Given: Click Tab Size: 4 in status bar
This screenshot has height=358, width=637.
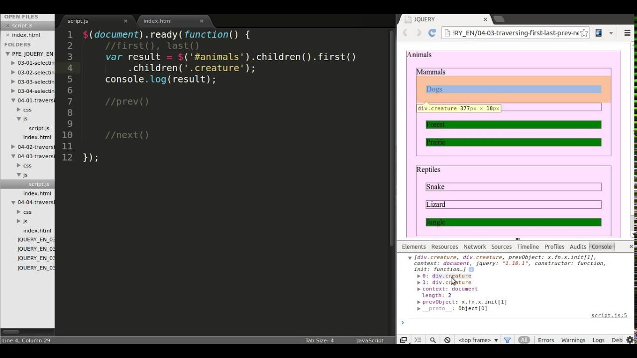Looking at the screenshot, I should pos(319,341).
